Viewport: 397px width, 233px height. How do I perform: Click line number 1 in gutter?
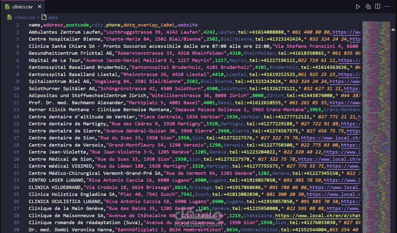17,25
